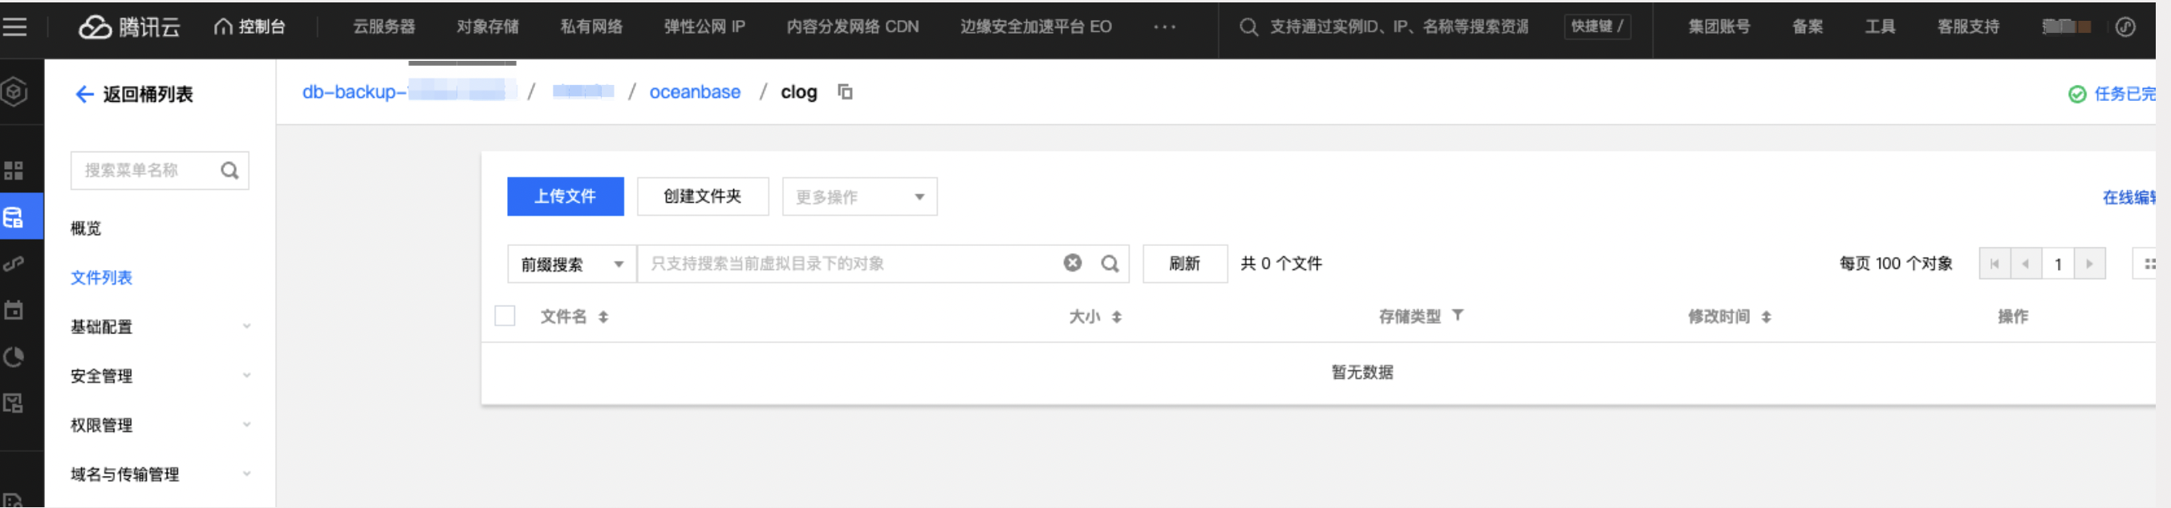Click the calendar sidebar icon
This screenshot has width=2171, height=508.
(x=14, y=310)
